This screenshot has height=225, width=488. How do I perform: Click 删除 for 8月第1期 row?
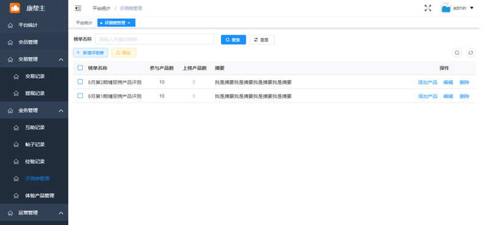[x=464, y=97]
